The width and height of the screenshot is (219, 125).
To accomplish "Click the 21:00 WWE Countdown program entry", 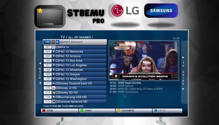I will coord(124,92).
